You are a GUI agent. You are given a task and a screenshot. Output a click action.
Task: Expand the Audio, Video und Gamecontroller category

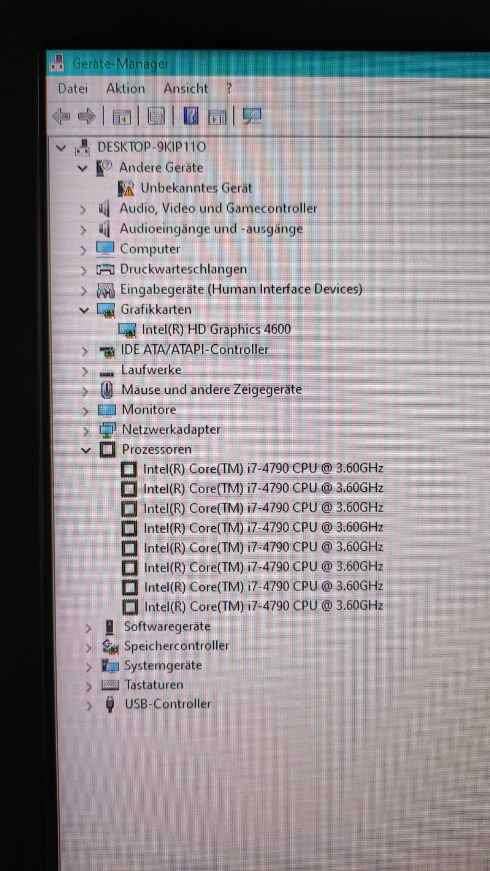(83, 210)
